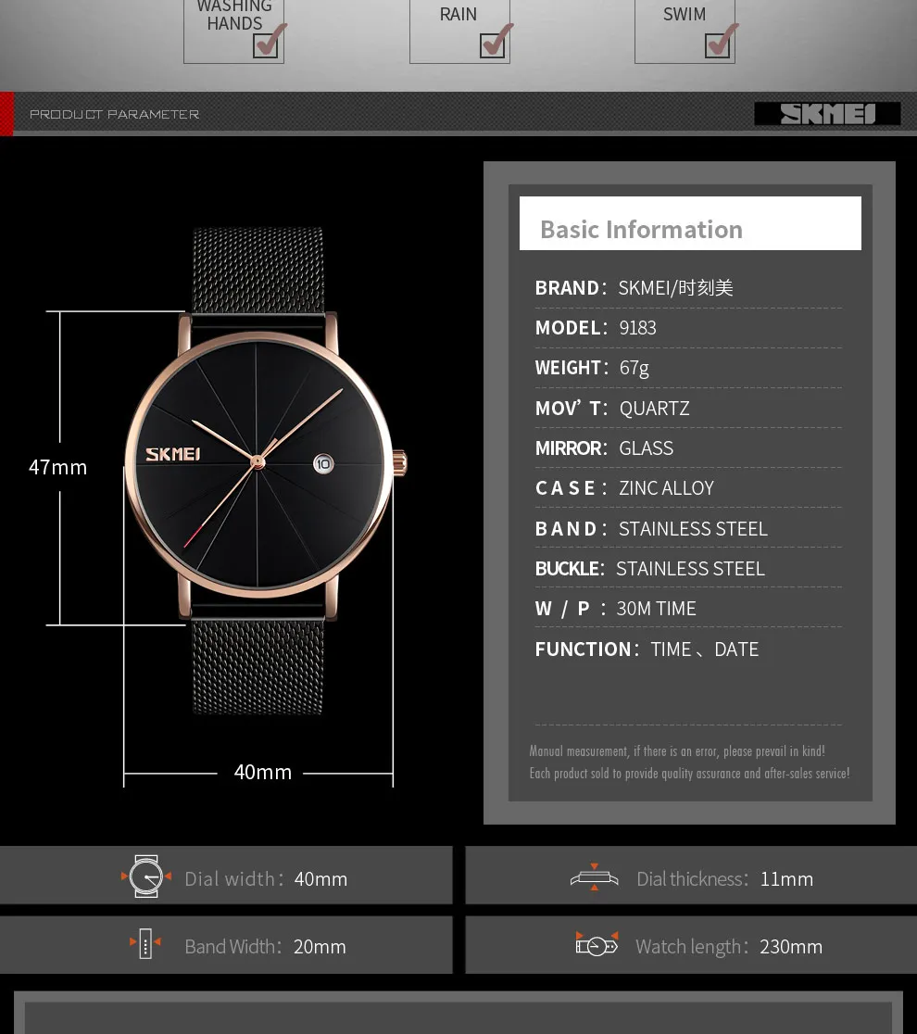Image resolution: width=917 pixels, height=1034 pixels.
Task: Tick the Washing Hands checkbox
Action: (x=265, y=44)
